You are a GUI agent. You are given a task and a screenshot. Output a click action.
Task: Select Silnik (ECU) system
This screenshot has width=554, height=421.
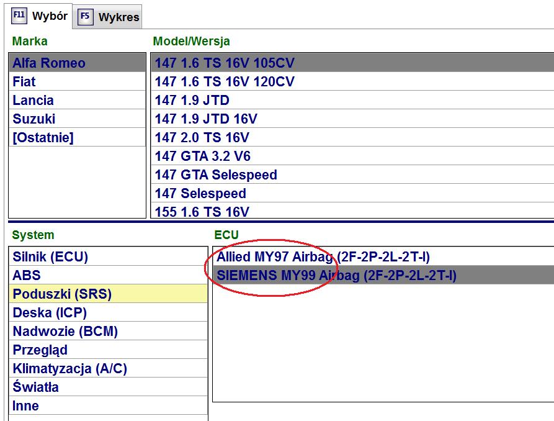coord(108,256)
